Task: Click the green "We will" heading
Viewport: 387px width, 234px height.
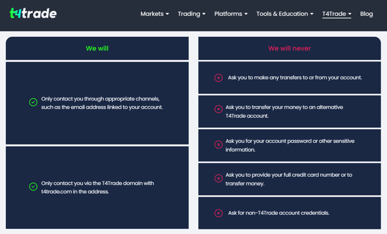Action: (x=97, y=49)
